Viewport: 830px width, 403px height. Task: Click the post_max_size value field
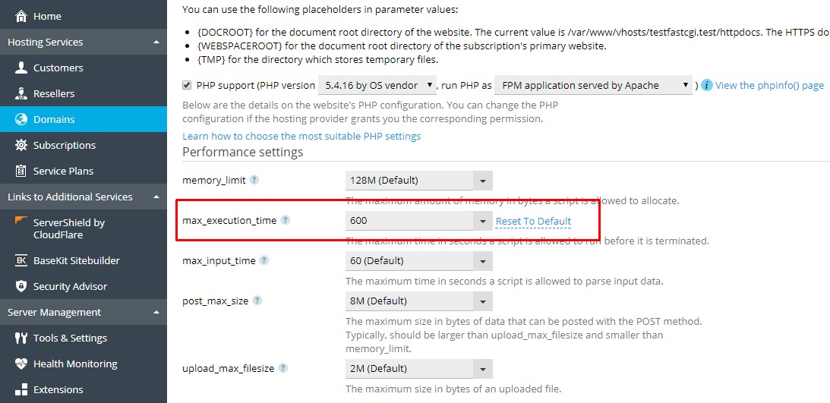pos(409,301)
